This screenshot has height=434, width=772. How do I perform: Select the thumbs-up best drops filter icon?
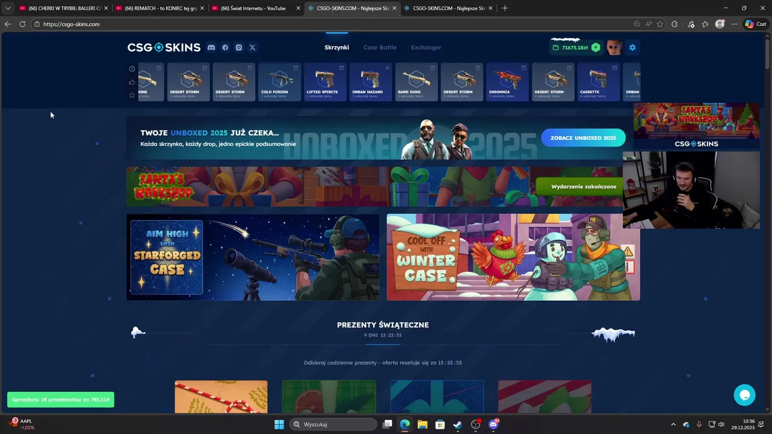[x=132, y=82]
